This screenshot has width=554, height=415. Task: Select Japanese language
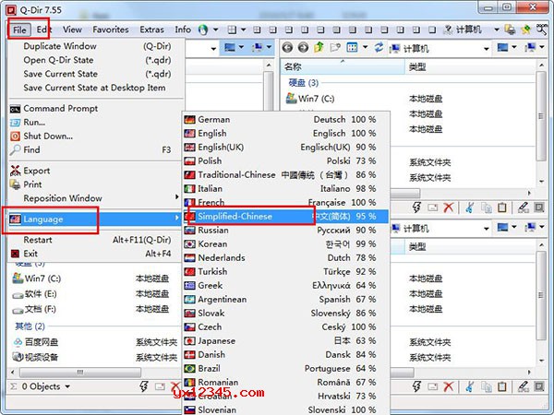(x=285, y=341)
